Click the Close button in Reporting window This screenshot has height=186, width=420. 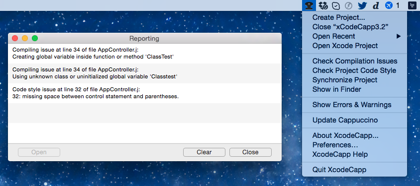250,152
